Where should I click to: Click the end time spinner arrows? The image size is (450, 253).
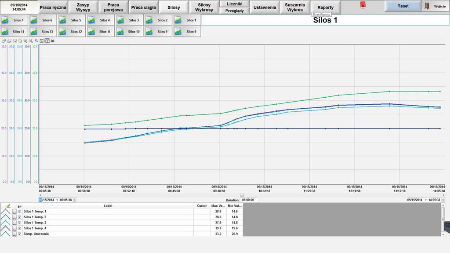pos(443,200)
